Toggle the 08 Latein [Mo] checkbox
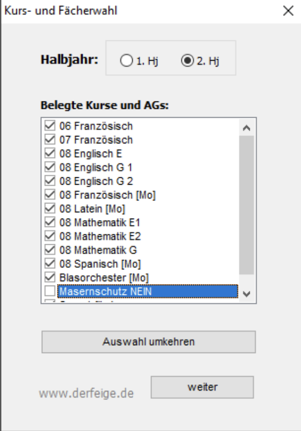 coord(50,208)
